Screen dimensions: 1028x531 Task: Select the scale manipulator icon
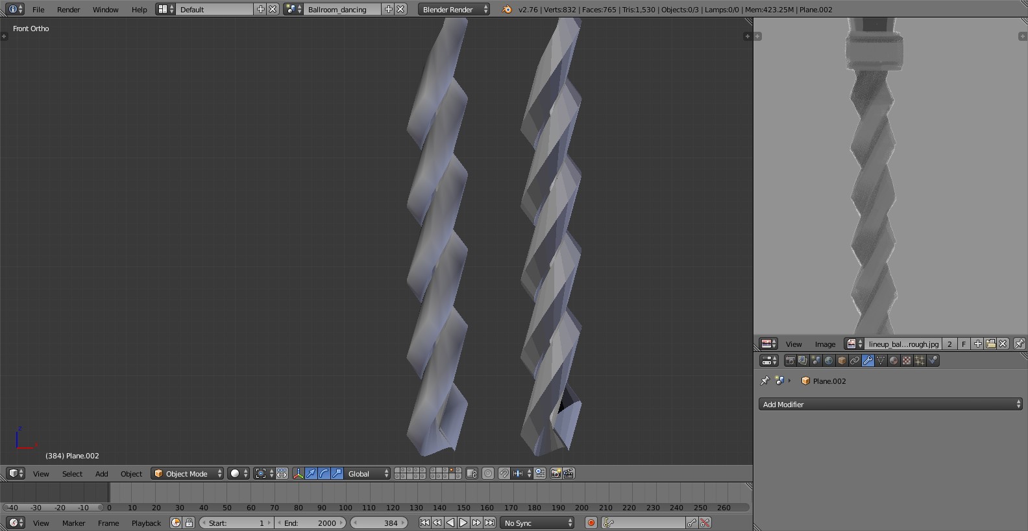point(337,473)
